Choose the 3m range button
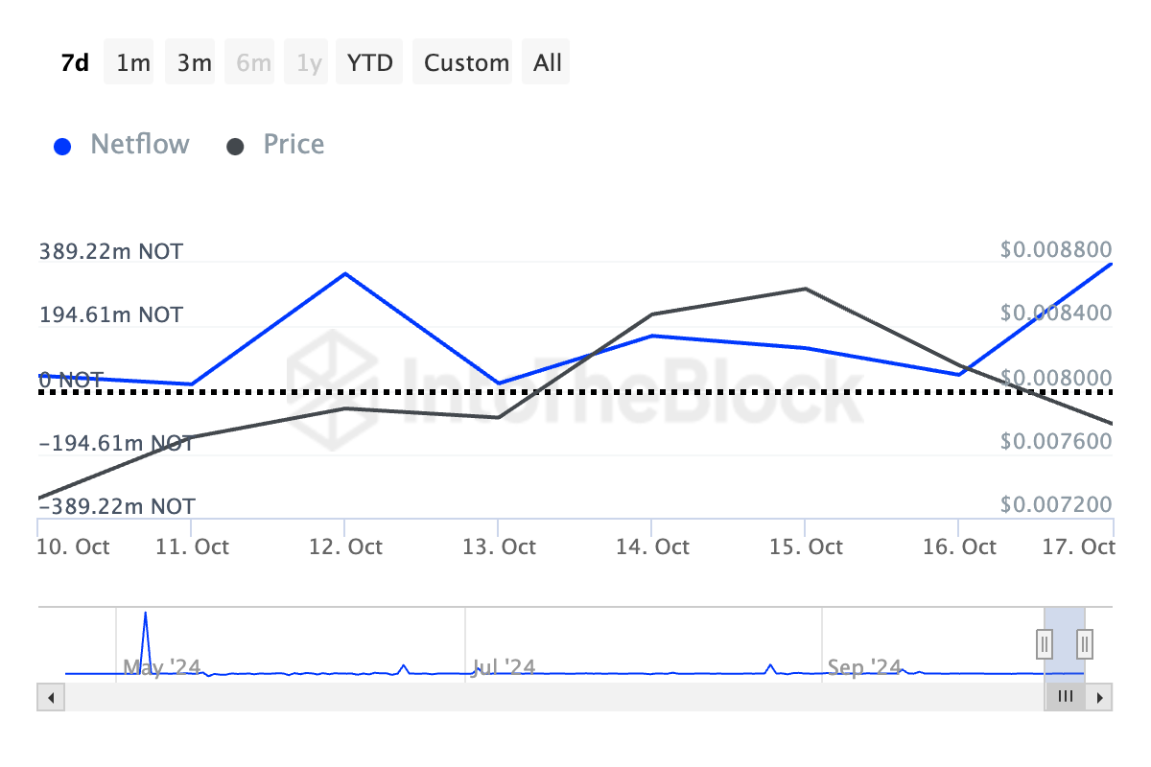1151x767 pixels. pos(195,62)
